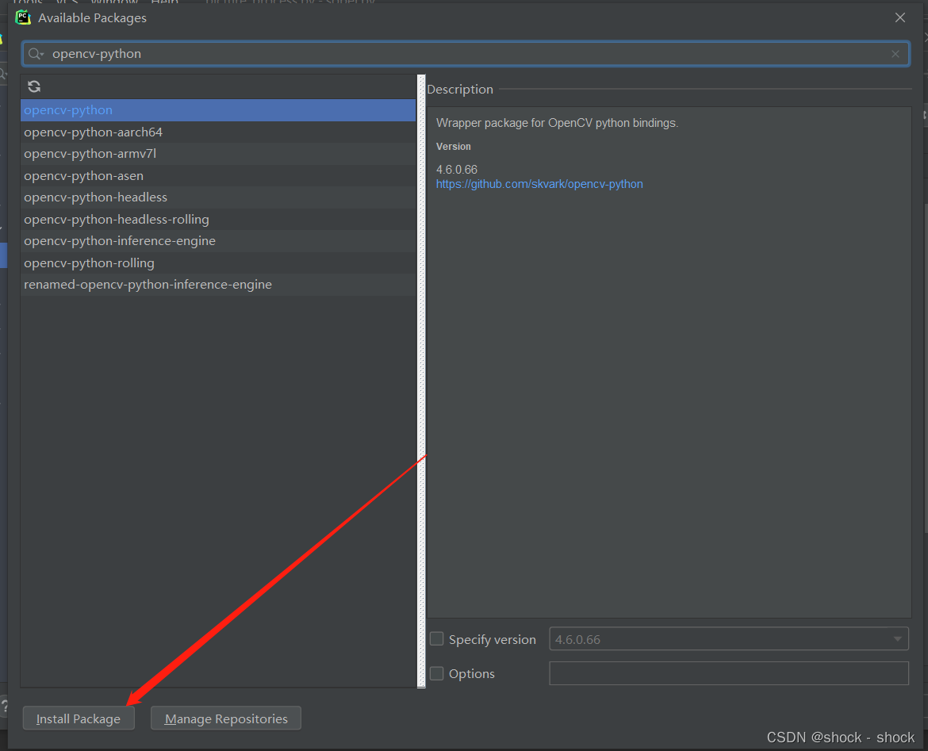Open the skvark opencv-python GitHub link
The image size is (928, 751).
[539, 183]
